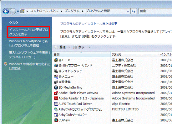The width and height of the screenshot is (172, 124).
Task: Sort the list by the 名前 column header
Action: pyautogui.click(x=81, y=54)
